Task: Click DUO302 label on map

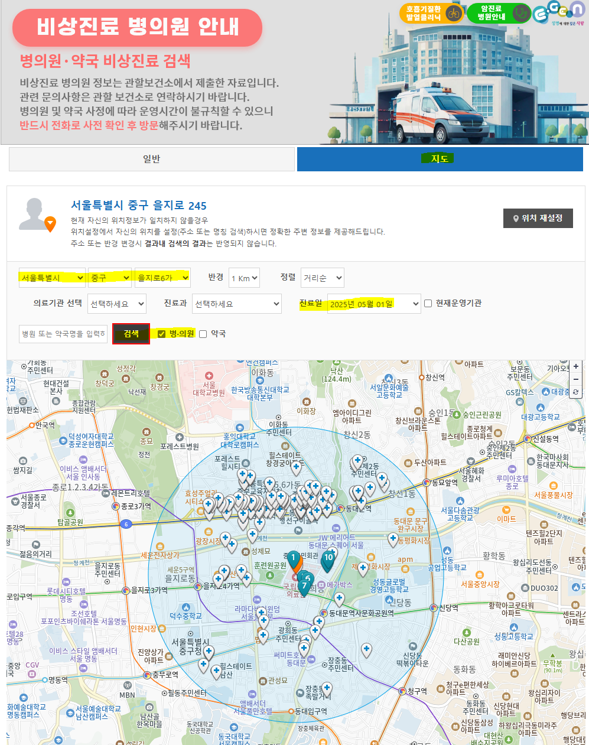Action: (x=544, y=588)
